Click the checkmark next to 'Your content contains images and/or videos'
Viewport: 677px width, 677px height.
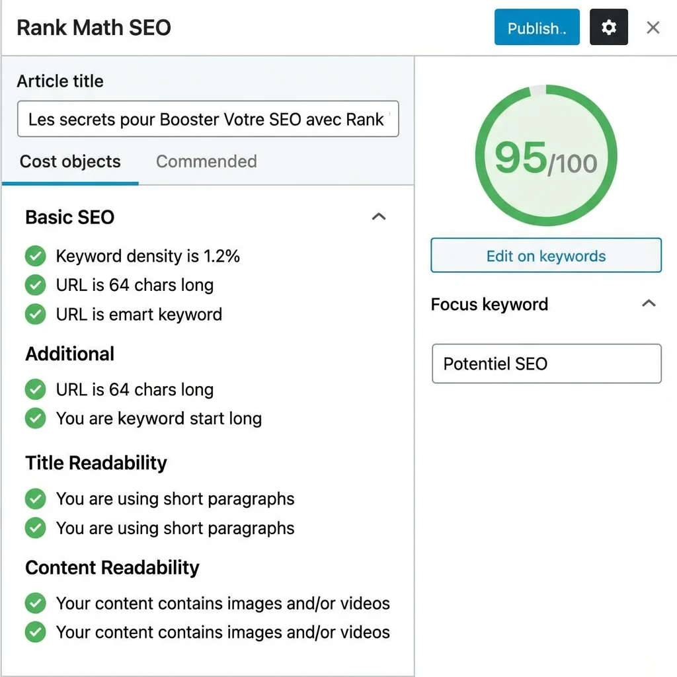(x=35, y=603)
